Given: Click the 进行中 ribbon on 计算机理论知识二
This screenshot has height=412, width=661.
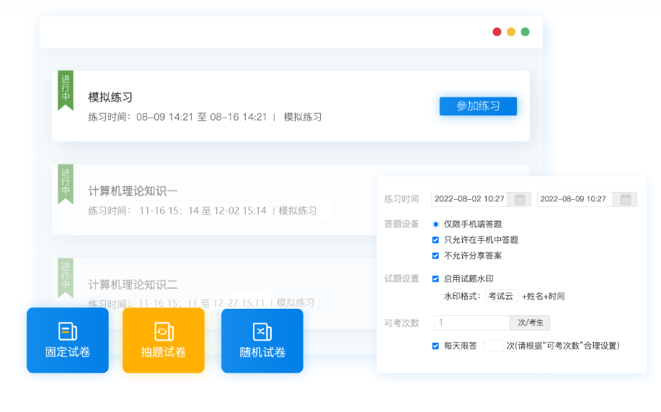Looking at the screenshot, I should pos(66,276).
